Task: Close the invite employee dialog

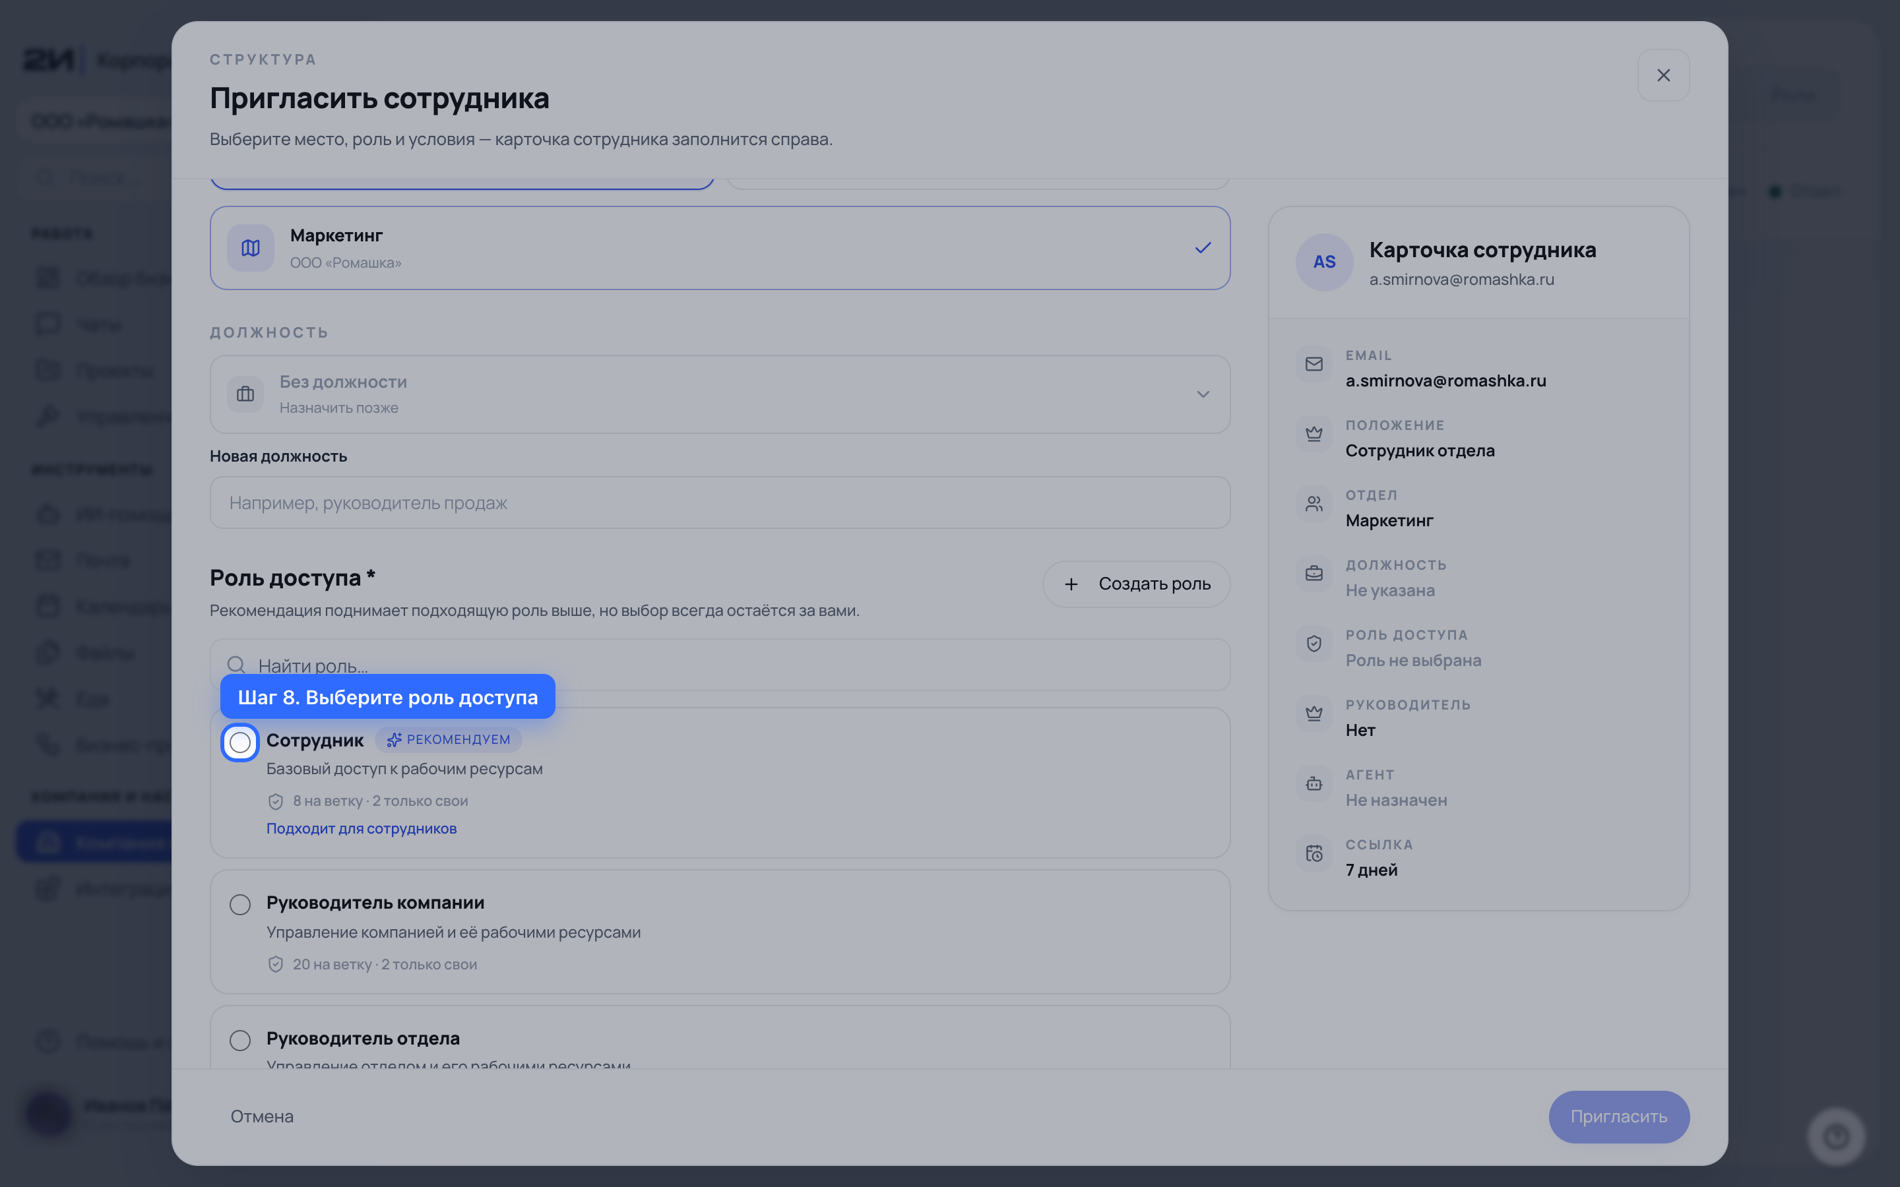Action: tap(1663, 75)
